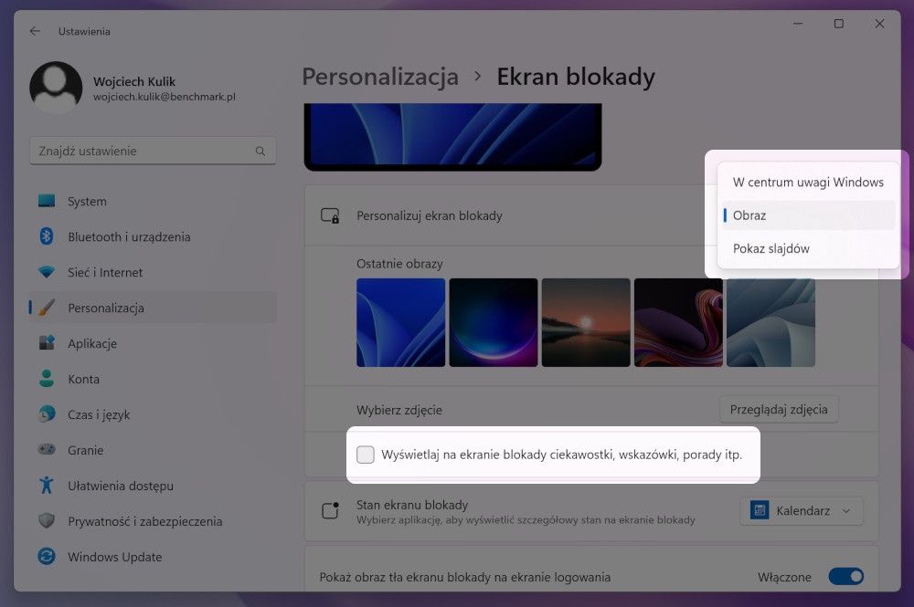Click the Granie gamepad icon
Image resolution: width=914 pixels, height=607 pixels.
click(x=47, y=449)
